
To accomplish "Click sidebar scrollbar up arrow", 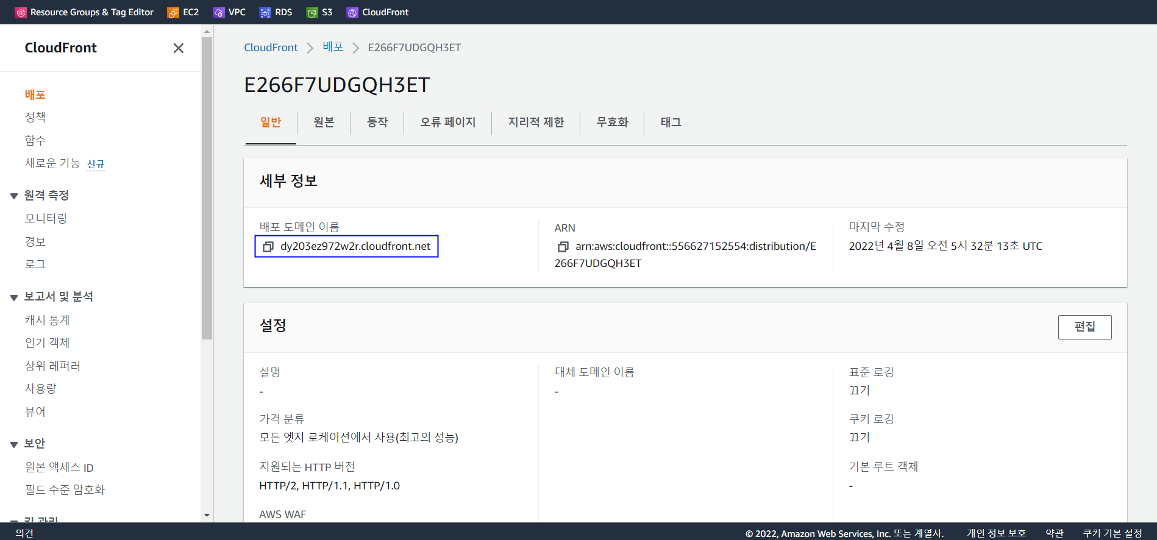I will click(x=207, y=30).
